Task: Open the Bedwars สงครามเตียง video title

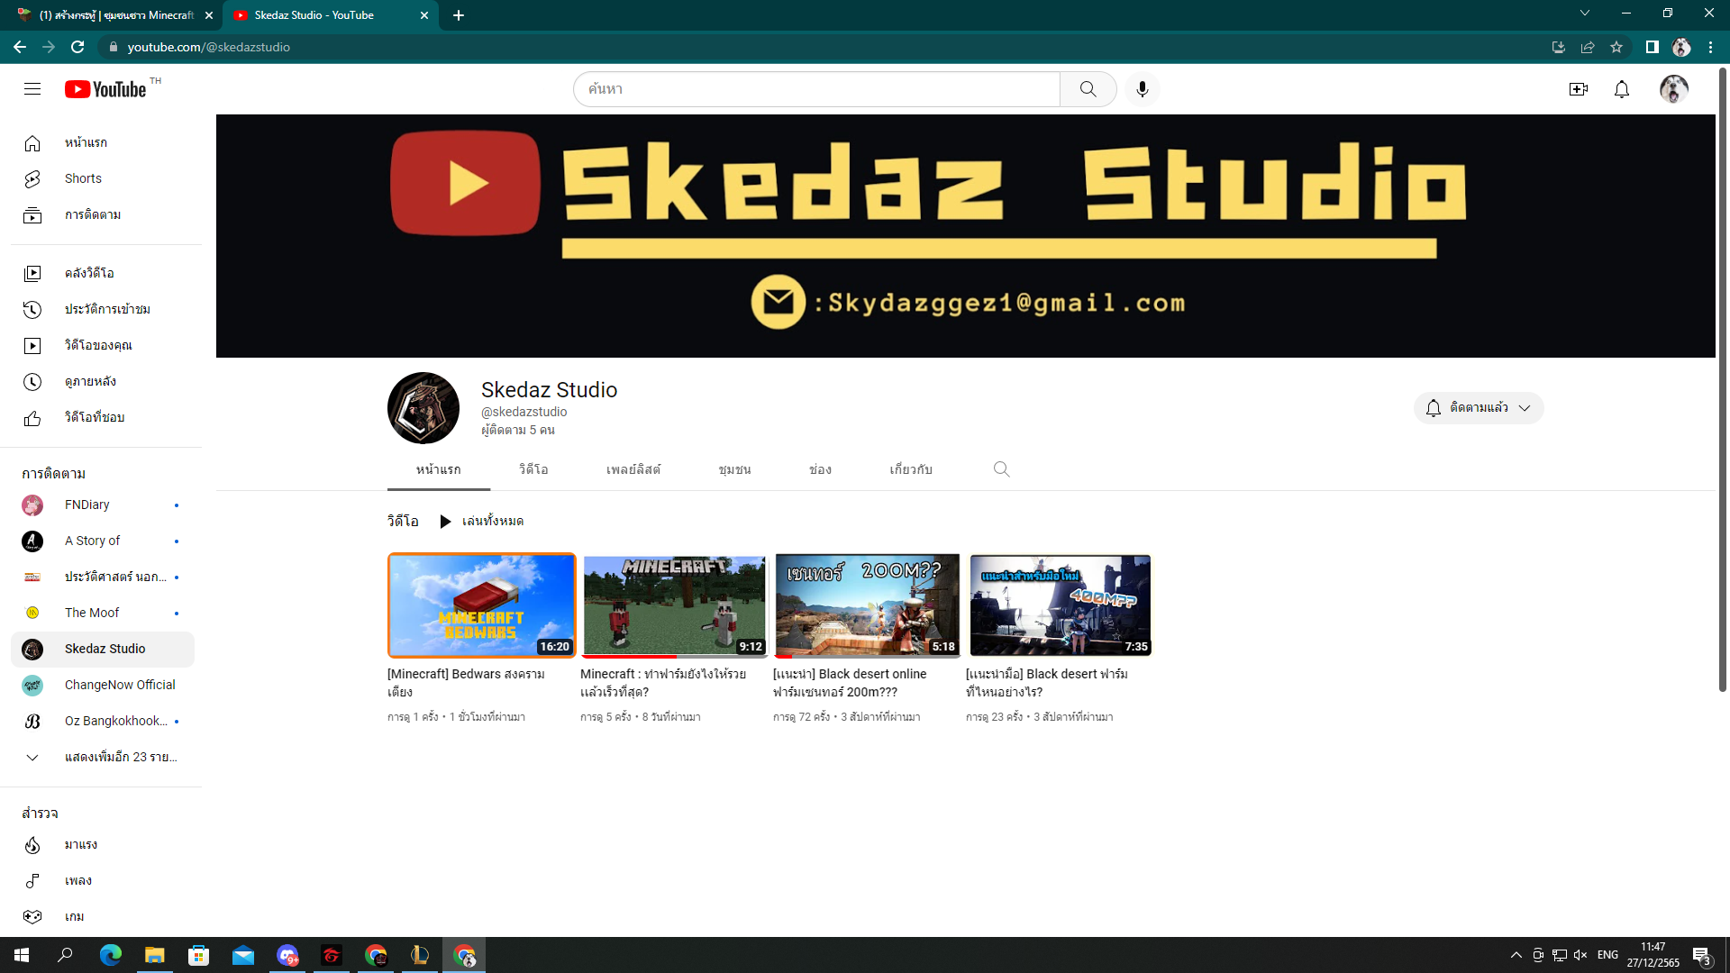Action: tap(466, 683)
